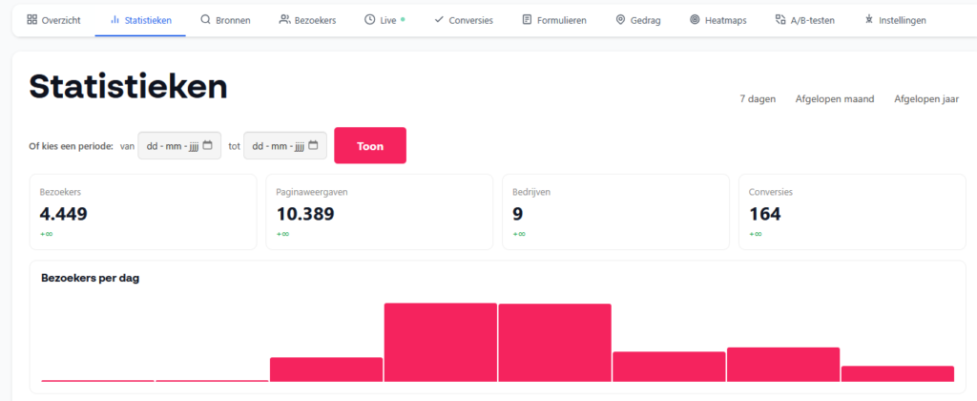Switch to the Statistieken tab

click(x=140, y=20)
